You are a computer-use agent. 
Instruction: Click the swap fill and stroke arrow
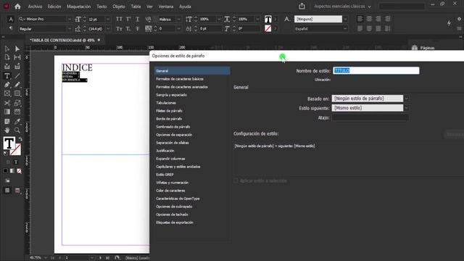[x=20, y=139]
